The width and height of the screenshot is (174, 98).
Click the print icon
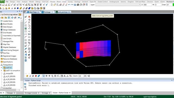point(78,5)
